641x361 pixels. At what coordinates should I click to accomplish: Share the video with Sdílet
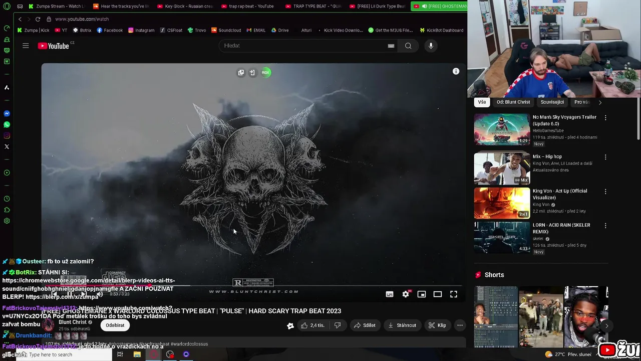pos(365,325)
